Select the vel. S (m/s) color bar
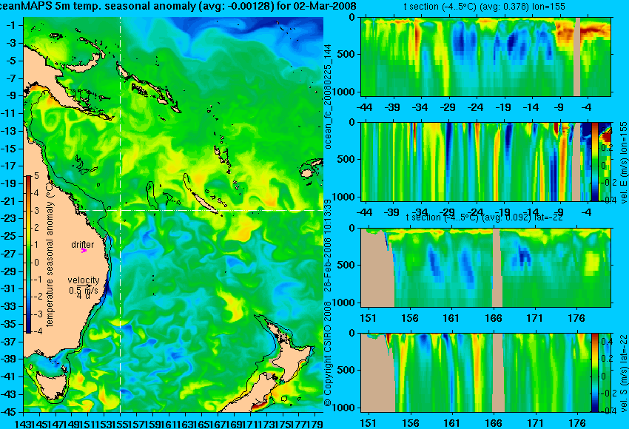Viewport: 629px width, 429px height. (x=594, y=372)
